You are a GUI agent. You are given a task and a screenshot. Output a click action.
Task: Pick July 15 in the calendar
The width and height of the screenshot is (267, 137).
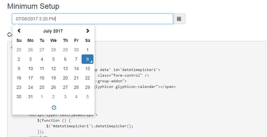point(88,69)
